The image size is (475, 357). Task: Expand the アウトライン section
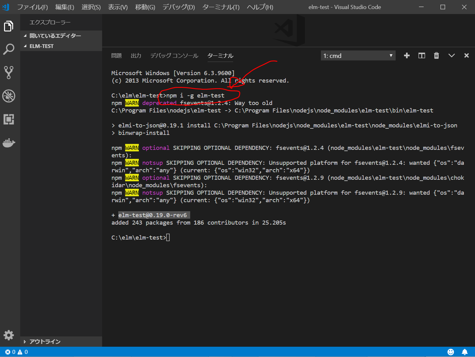61,341
